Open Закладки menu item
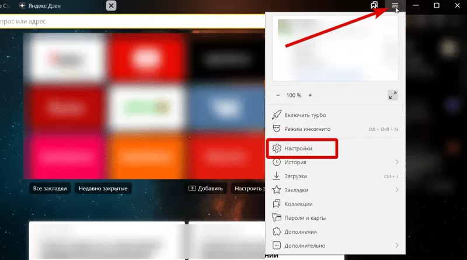 point(335,190)
